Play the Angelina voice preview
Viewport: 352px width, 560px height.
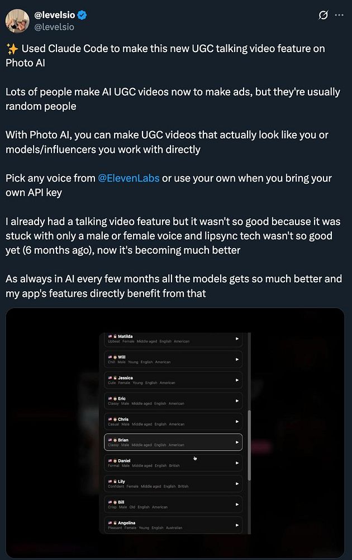pyautogui.click(x=237, y=525)
